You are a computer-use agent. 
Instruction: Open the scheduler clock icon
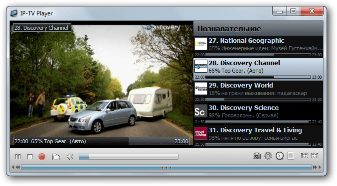pyautogui.click(x=280, y=156)
